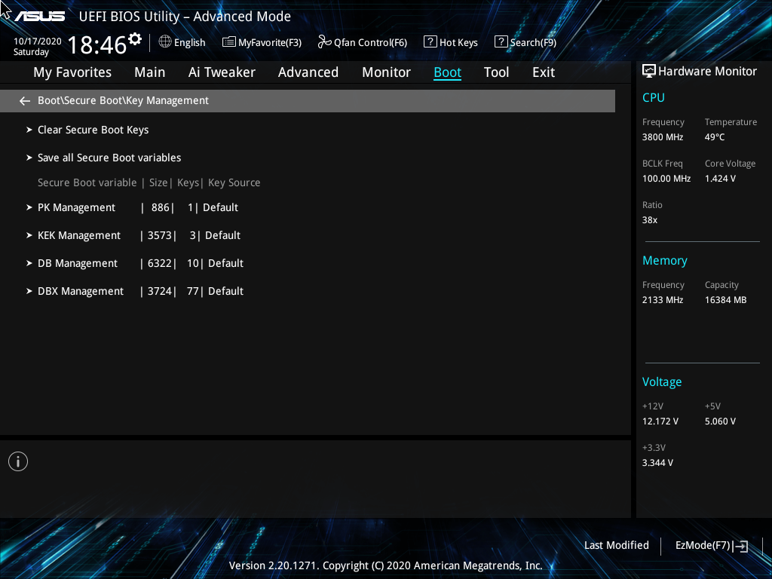Click +5V reading 5.060 V
772x579 pixels.
[720, 421]
